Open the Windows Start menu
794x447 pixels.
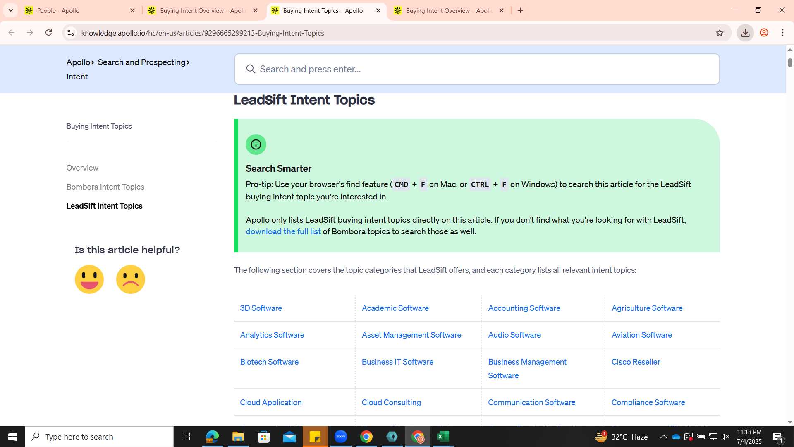click(x=12, y=437)
